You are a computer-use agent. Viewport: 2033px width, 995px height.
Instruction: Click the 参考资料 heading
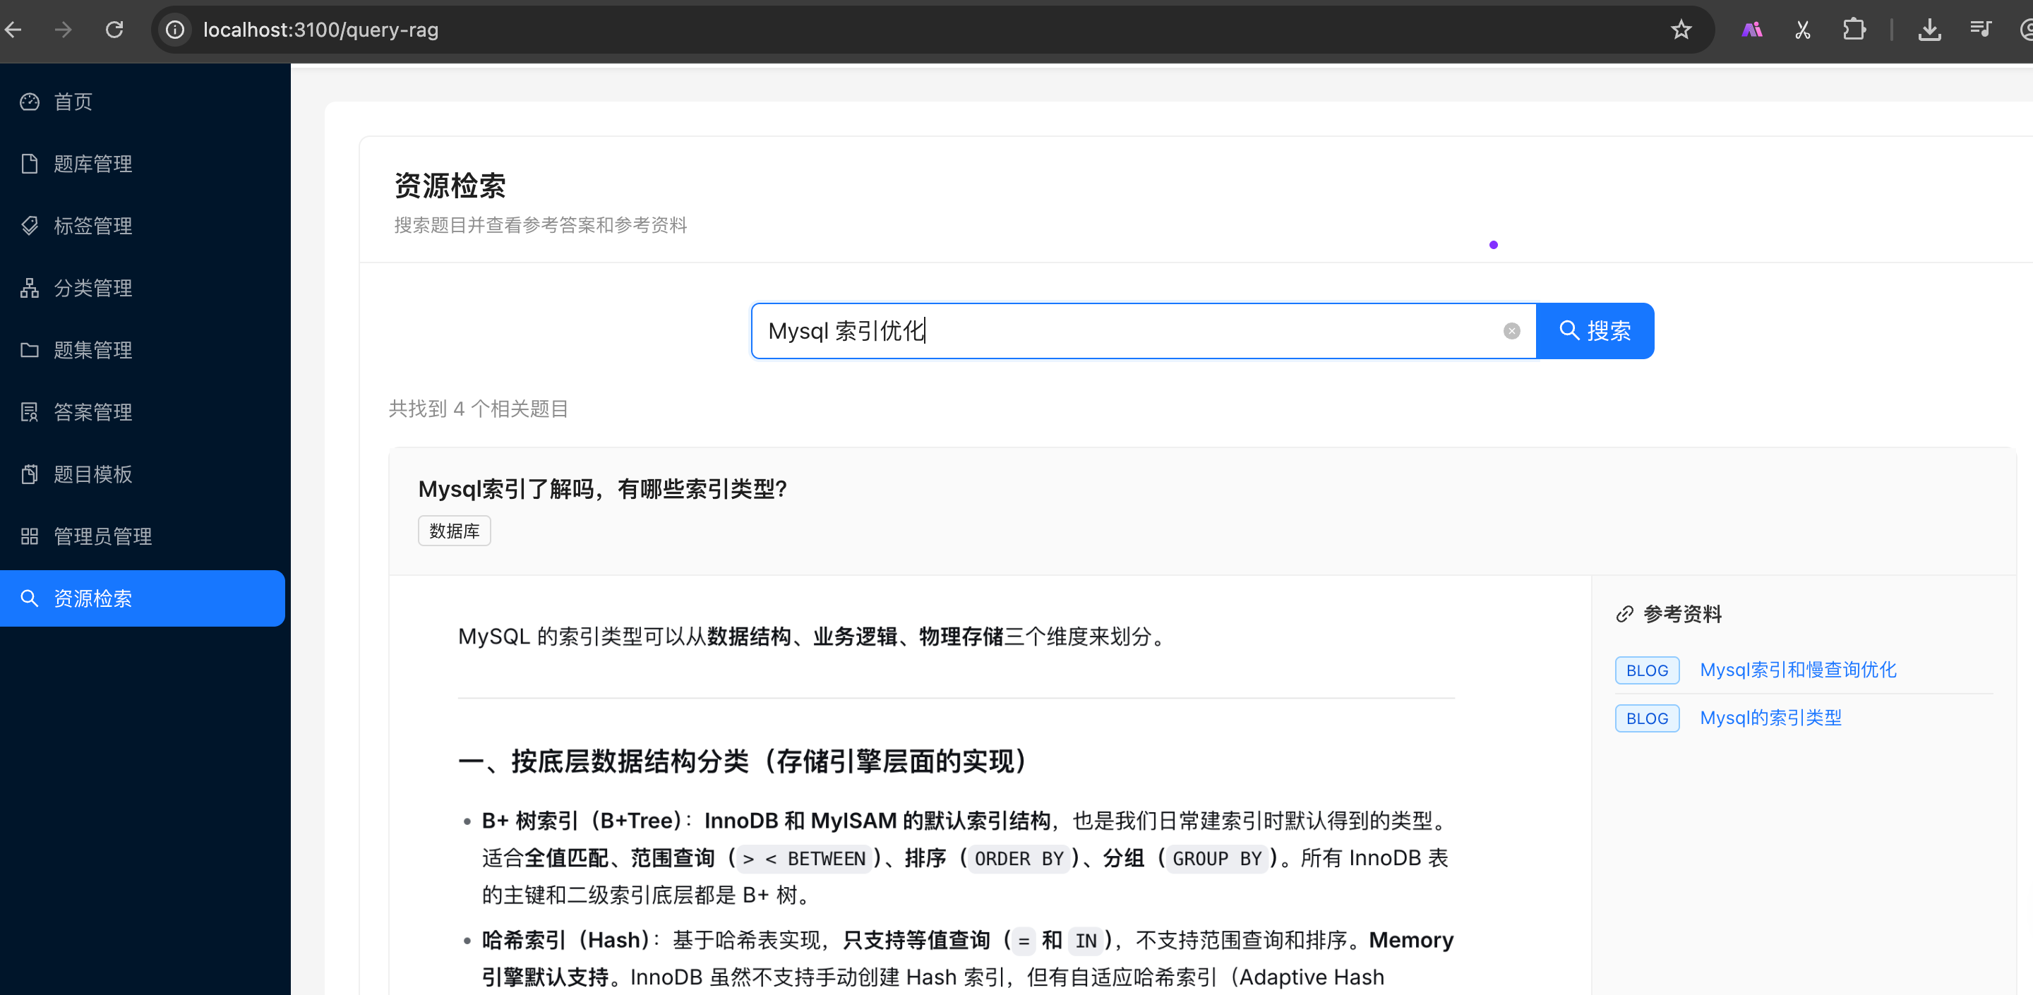1681,614
